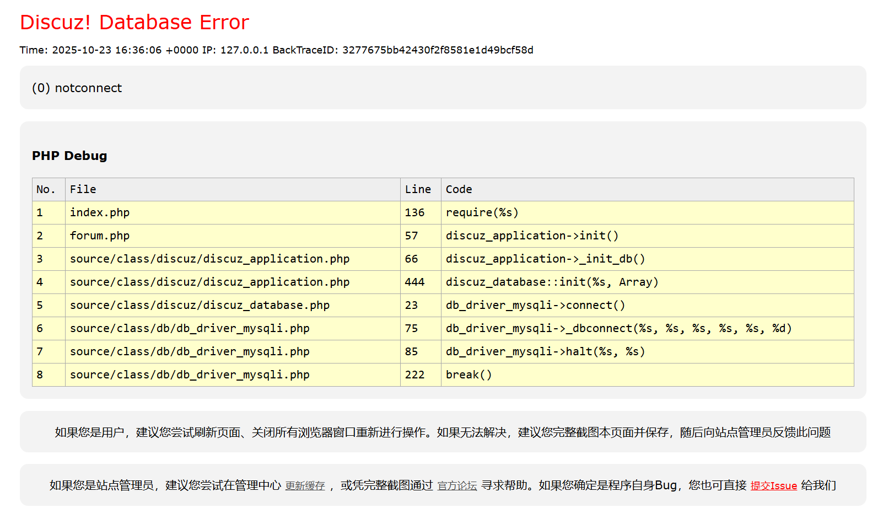883x513 pixels.
Task: Click the PHP Debug heading
Action: pyautogui.click(x=69, y=156)
